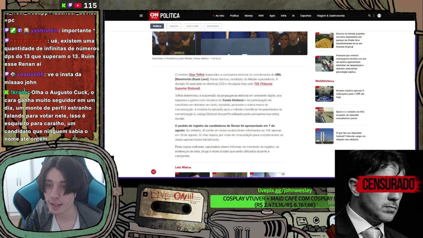Image resolution: width=423 pixels, height=238 pixels.
Task: Open thumbnail of the orange peels story
Action: tap(324, 40)
